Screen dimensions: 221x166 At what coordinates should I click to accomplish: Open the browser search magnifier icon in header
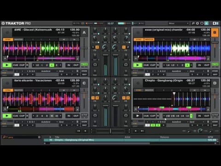tap(193, 24)
